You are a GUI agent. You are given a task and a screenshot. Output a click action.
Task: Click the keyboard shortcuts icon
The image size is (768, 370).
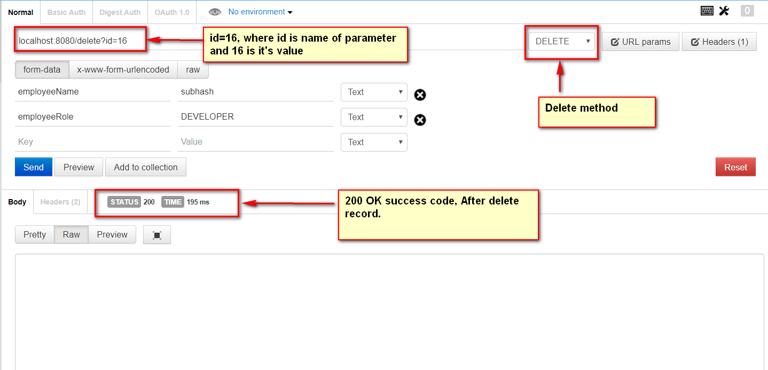coord(706,10)
